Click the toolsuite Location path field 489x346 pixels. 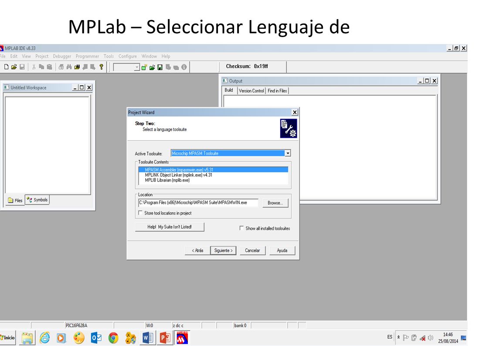[x=198, y=202]
